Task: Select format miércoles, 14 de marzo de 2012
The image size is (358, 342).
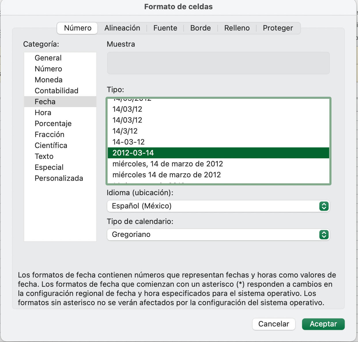Action: [x=167, y=164]
